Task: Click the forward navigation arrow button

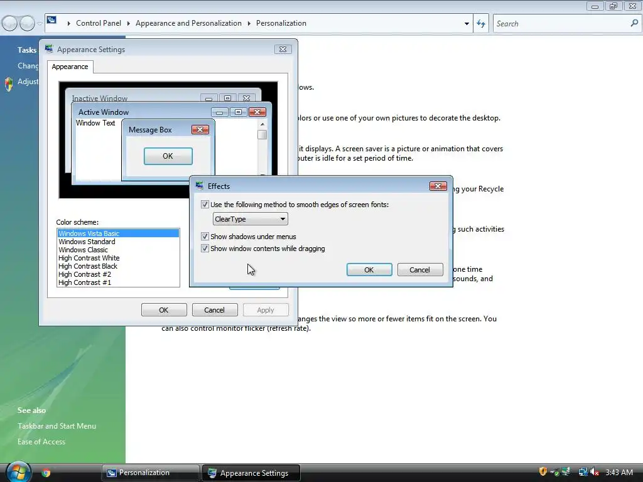Action: click(x=27, y=23)
